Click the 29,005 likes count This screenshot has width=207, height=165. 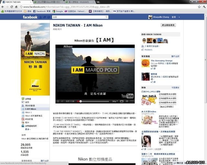pyautogui.click(x=26, y=145)
